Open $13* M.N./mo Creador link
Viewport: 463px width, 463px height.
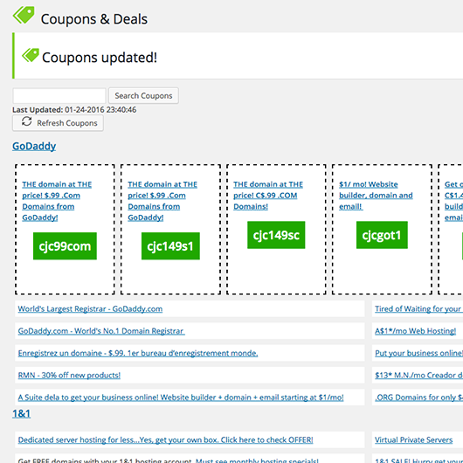[418, 376]
